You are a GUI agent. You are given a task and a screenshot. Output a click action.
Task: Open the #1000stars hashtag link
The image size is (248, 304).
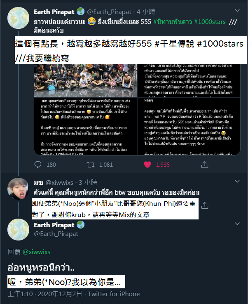point(210,21)
